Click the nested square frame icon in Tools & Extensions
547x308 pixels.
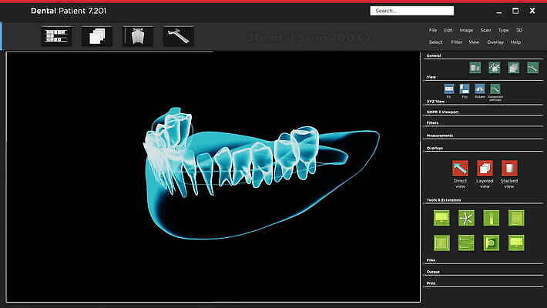(441, 243)
